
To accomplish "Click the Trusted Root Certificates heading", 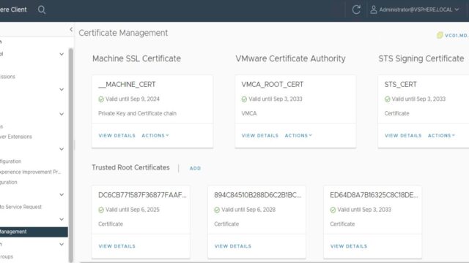I will pos(130,167).
